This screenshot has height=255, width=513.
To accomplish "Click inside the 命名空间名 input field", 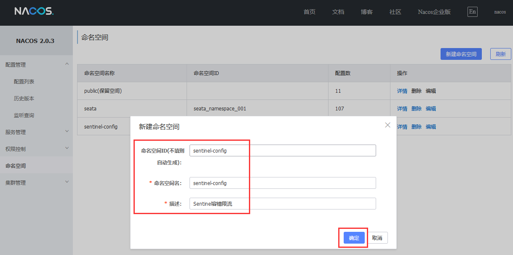I will (282, 183).
